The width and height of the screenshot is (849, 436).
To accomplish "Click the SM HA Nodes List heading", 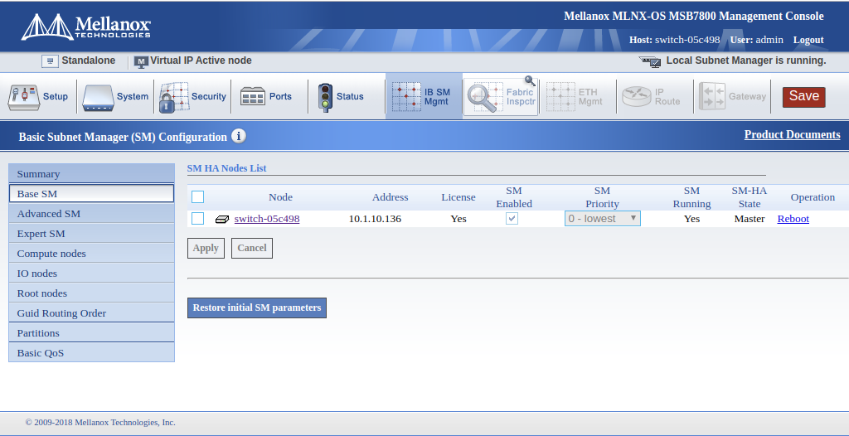I will click(x=226, y=168).
